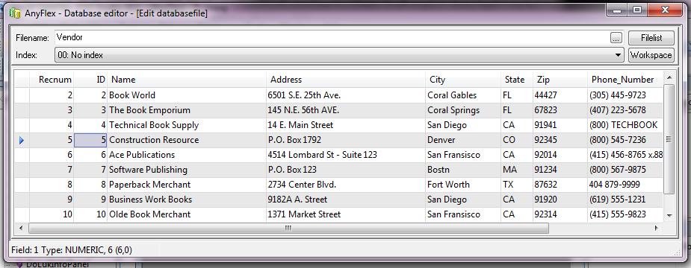Select the "Ace Publications" cell

(x=187, y=155)
